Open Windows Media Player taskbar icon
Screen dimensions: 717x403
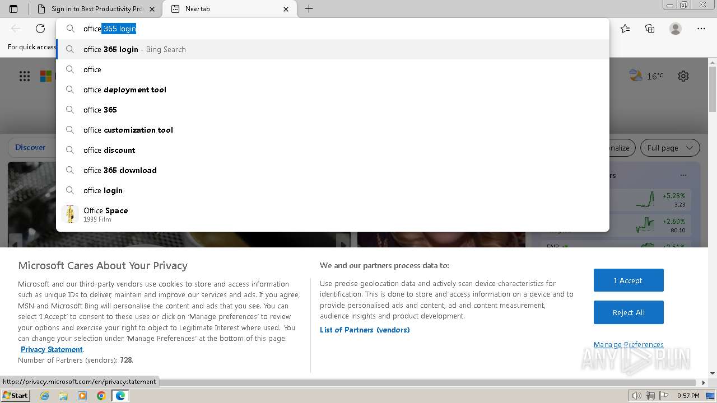coord(82,396)
